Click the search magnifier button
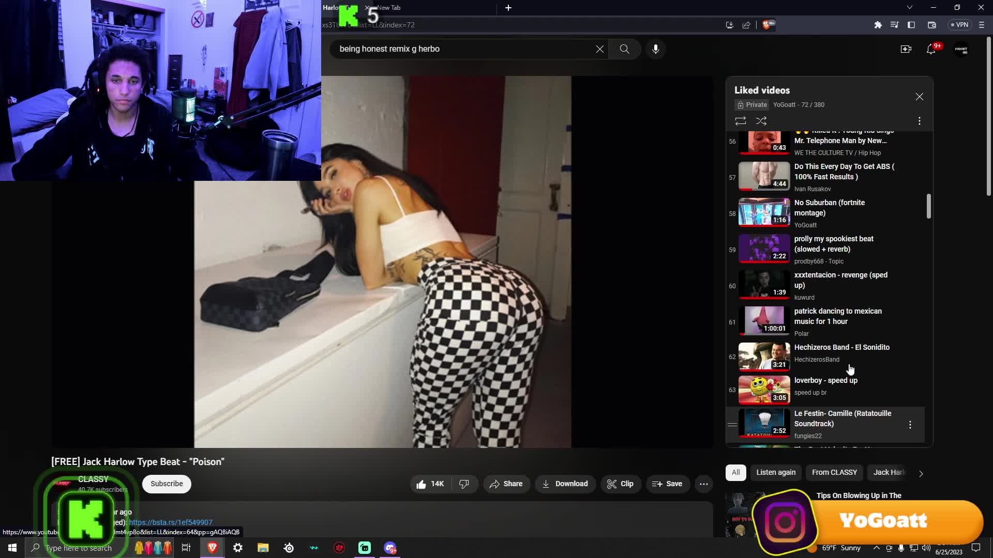The width and height of the screenshot is (993, 558). [x=624, y=49]
